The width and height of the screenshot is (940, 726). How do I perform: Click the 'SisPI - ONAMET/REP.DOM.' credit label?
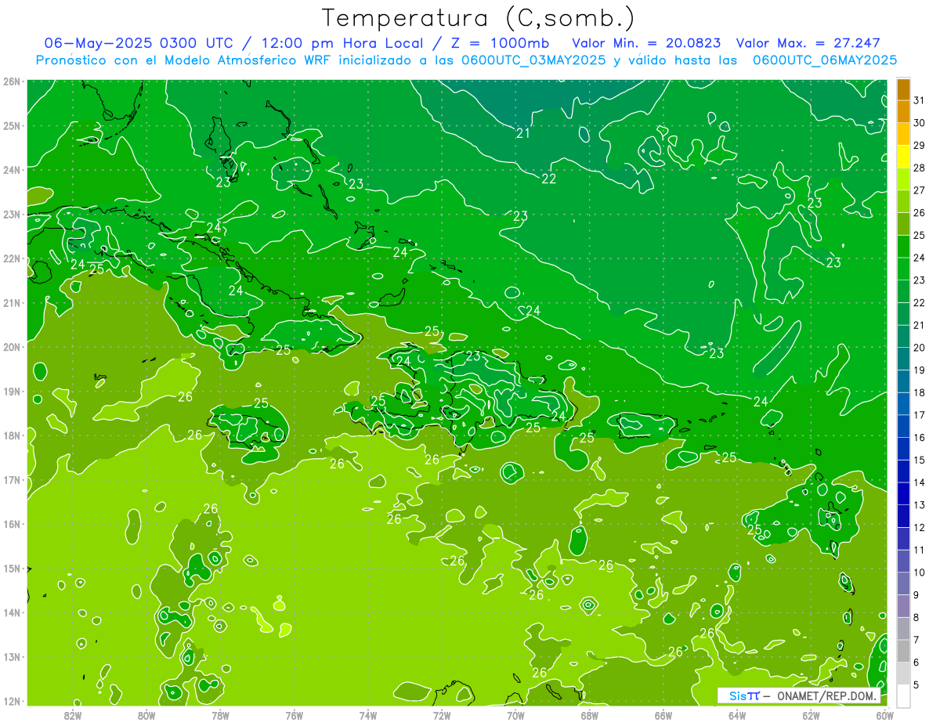point(799,695)
